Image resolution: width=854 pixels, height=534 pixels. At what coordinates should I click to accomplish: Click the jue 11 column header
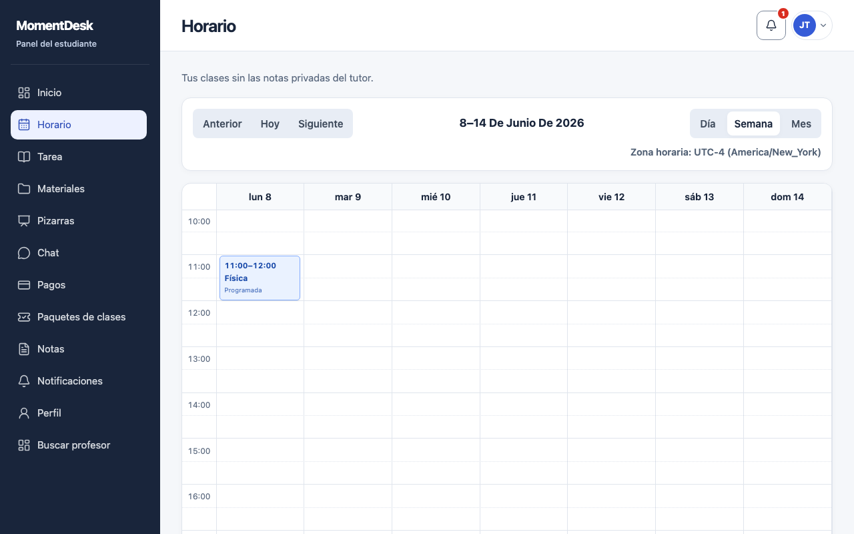coord(524,197)
